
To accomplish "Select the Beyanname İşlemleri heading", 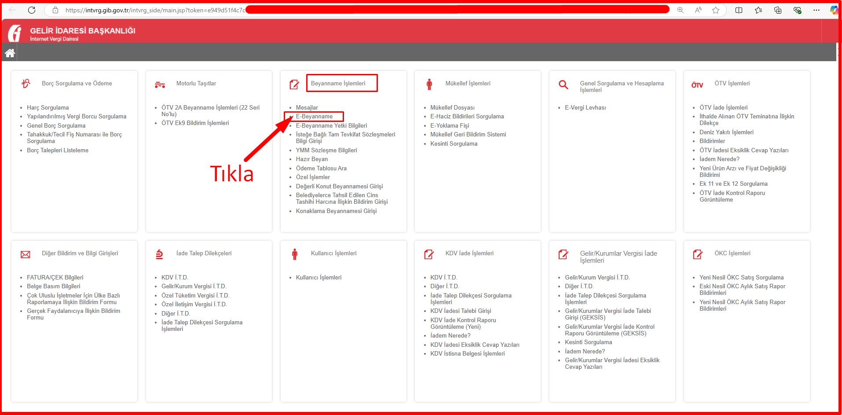I will (338, 84).
